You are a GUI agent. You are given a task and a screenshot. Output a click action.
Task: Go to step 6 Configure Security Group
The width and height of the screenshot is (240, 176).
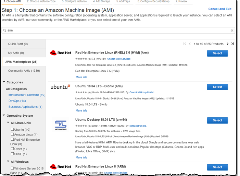153,1
